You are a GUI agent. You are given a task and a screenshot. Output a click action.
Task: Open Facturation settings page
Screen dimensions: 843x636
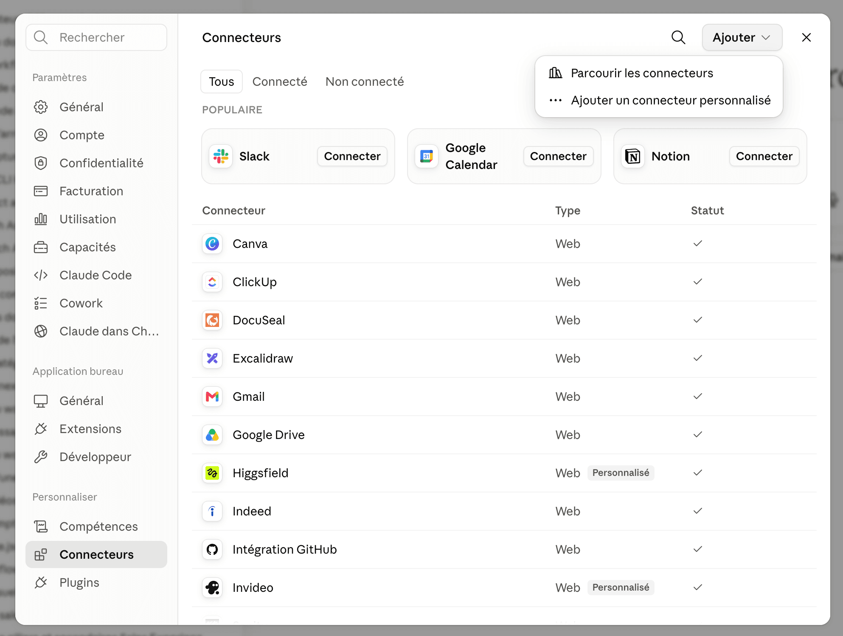click(x=96, y=191)
